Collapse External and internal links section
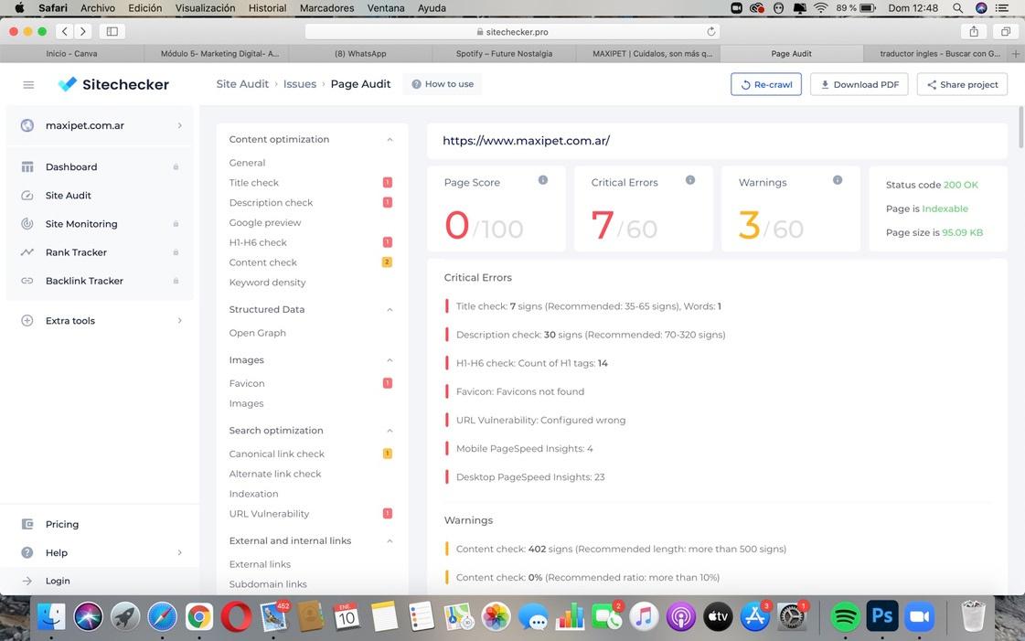 point(390,541)
